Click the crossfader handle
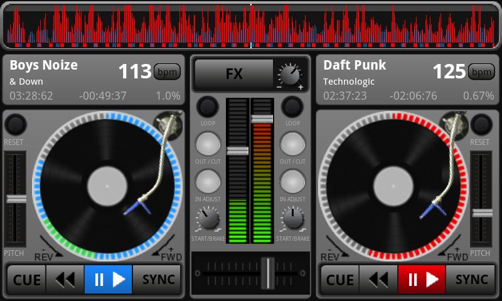The image size is (502, 301). point(267,273)
